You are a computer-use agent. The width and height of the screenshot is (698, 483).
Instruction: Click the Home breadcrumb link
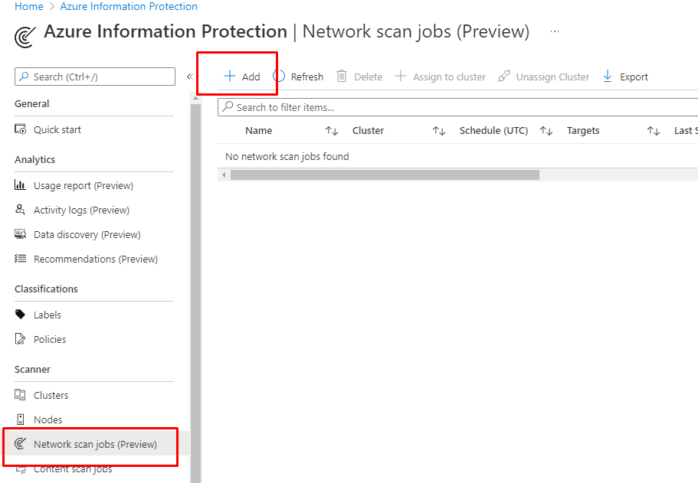click(29, 7)
